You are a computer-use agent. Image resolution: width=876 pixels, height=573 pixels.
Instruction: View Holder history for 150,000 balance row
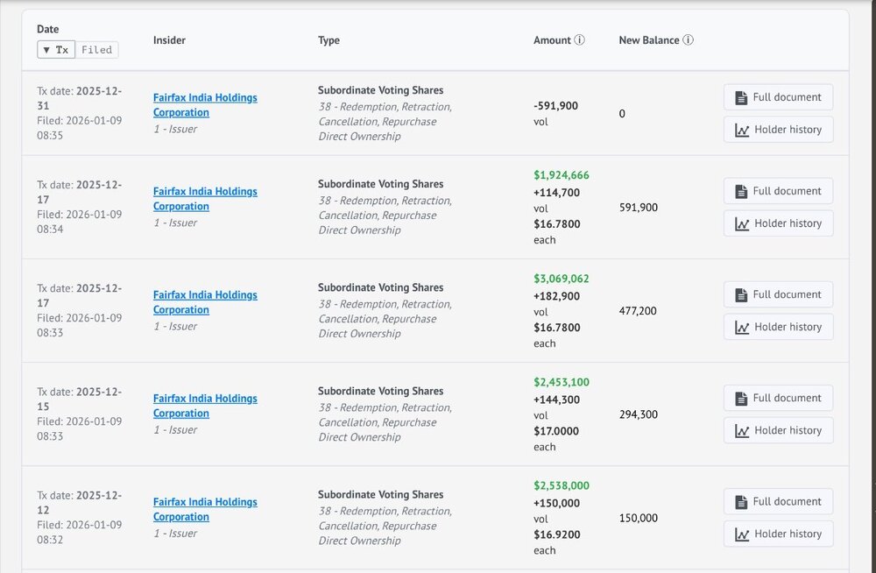click(778, 534)
